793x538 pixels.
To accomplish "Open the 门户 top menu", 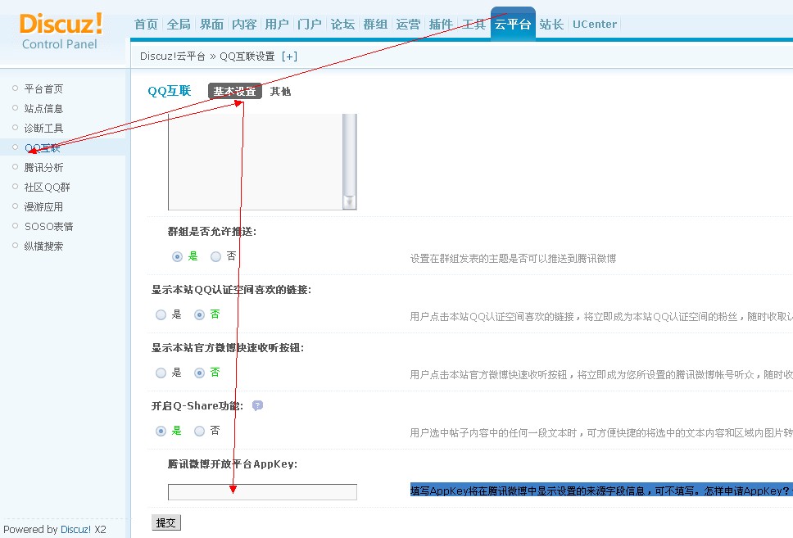I will coord(310,24).
